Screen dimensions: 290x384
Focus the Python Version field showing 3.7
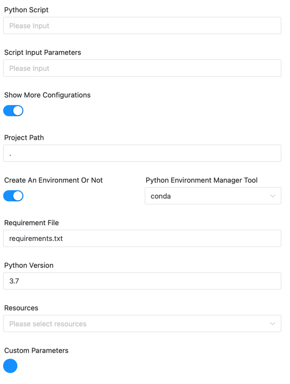click(142, 281)
